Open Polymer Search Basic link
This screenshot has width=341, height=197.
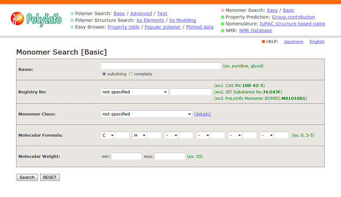coord(119,13)
